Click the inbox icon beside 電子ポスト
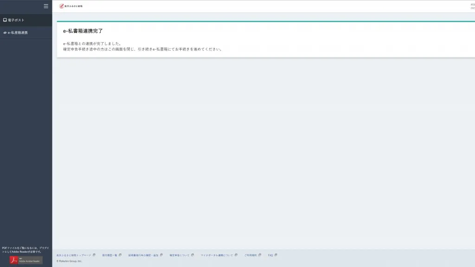Viewport: 475px width, 267px height. pyautogui.click(x=5, y=20)
